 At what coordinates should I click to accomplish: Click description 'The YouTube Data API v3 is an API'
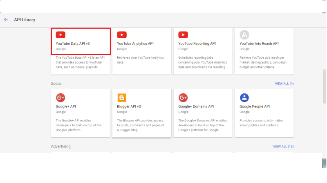[80, 62]
